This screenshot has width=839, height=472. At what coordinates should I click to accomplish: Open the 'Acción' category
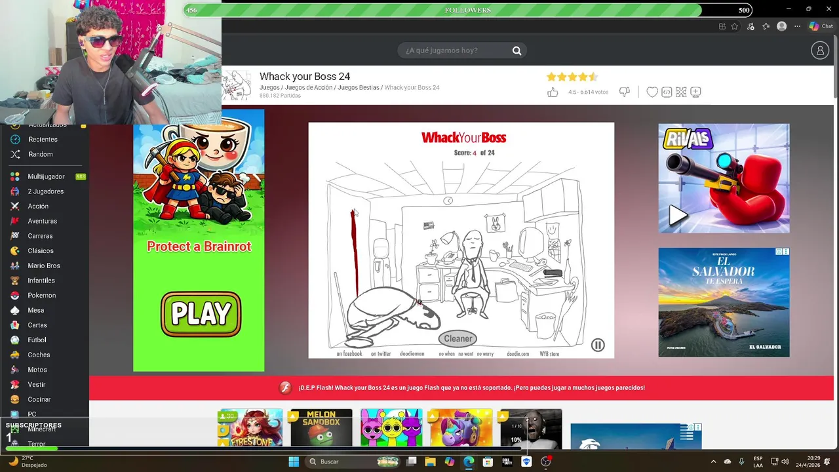tap(38, 206)
